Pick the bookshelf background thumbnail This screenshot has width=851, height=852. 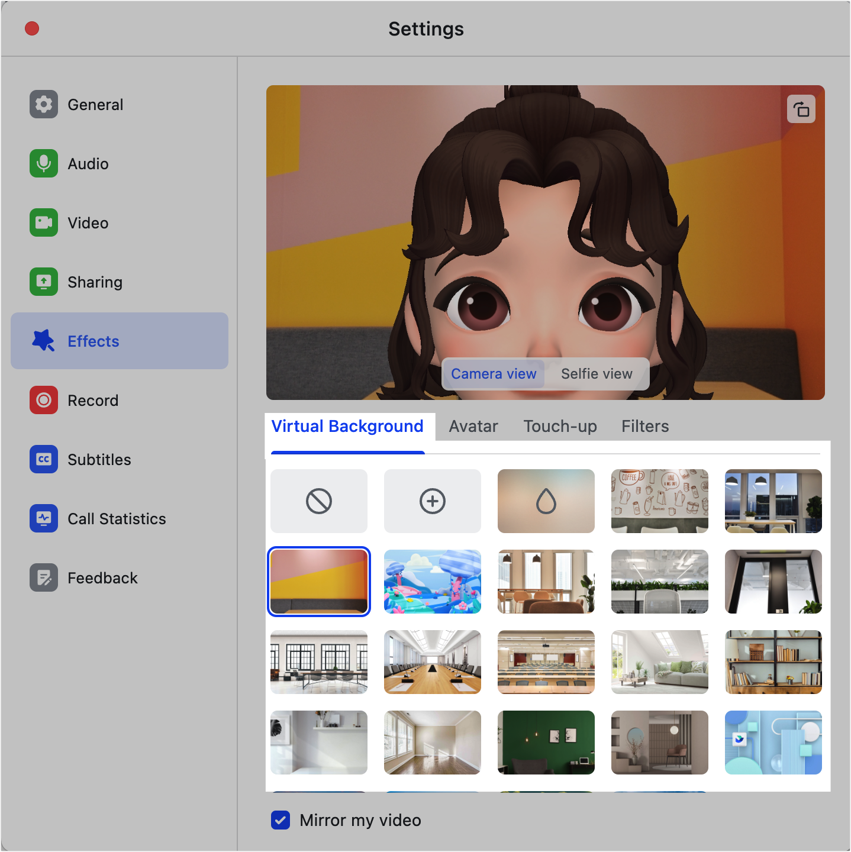coord(773,662)
